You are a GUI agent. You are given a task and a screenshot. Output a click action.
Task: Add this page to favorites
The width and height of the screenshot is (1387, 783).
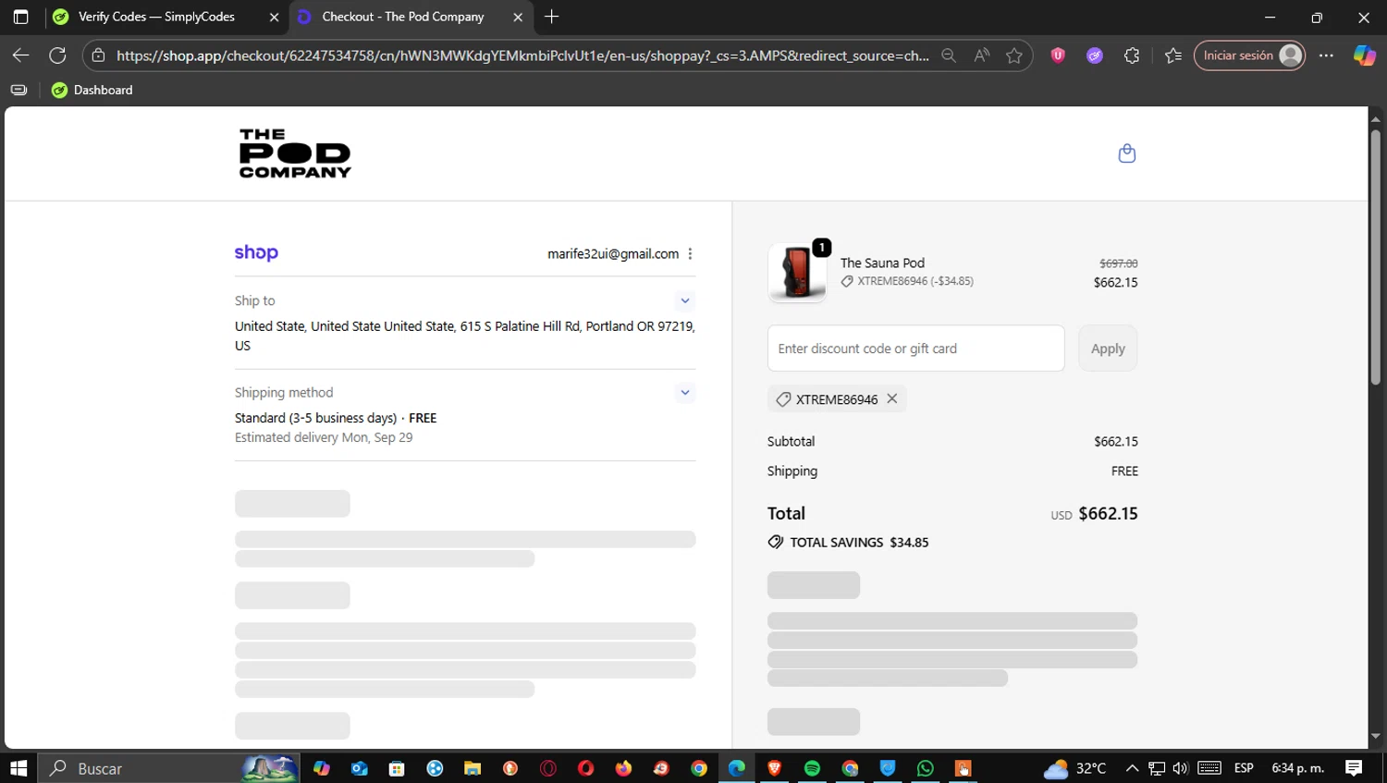(x=1014, y=55)
